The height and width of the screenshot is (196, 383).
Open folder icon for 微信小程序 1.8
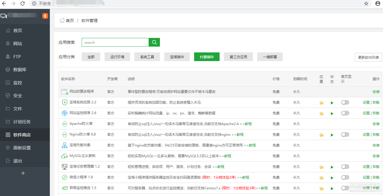pos(321,178)
